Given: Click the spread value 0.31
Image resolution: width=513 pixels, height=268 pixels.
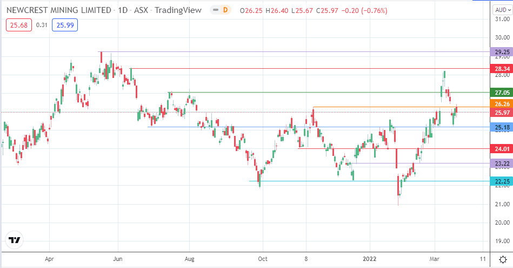Looking at the screenshot, I should [x=42, y=25].
